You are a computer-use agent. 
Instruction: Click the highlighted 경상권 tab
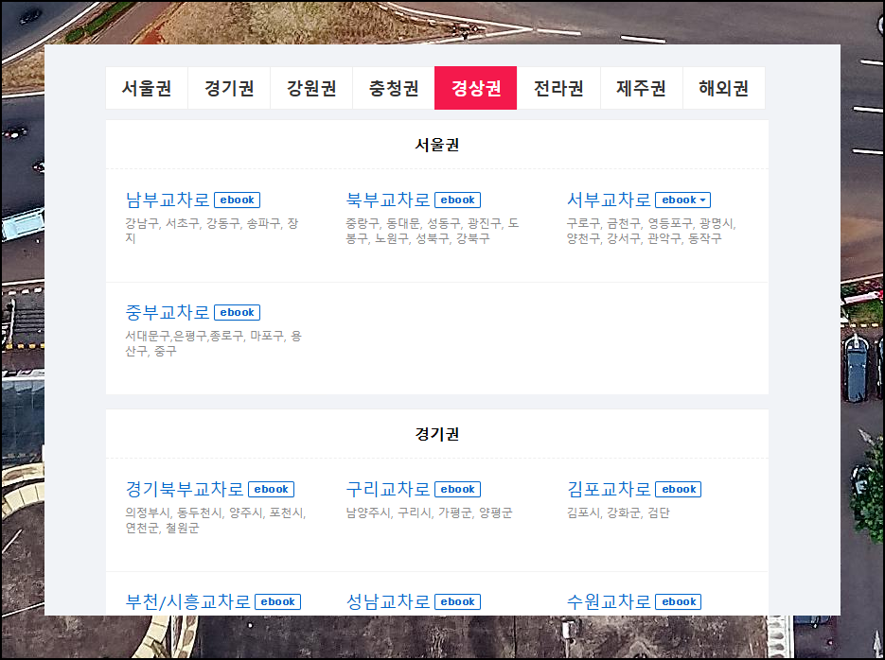476,88
